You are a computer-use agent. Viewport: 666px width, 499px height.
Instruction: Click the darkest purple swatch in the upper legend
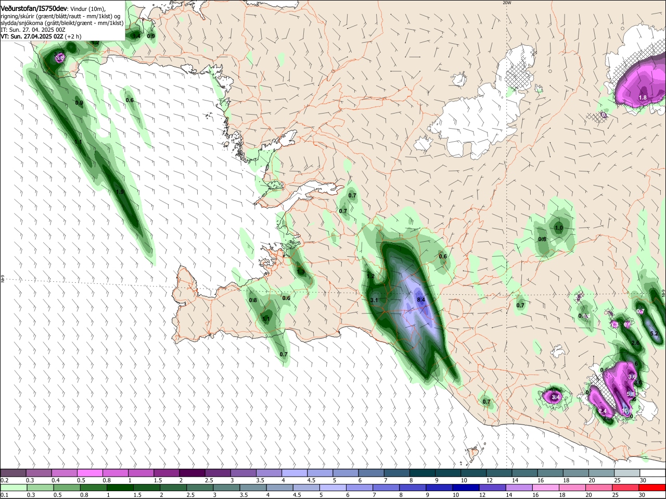194,472
